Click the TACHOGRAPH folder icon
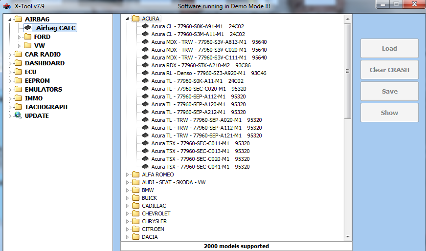The width and height of the screenshot is (426, 251). (x=18, y=107)
